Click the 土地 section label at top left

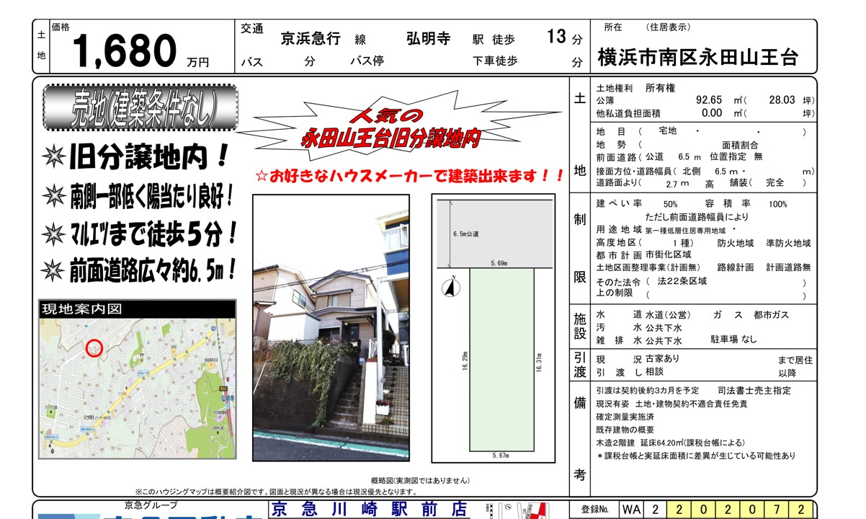41,45
